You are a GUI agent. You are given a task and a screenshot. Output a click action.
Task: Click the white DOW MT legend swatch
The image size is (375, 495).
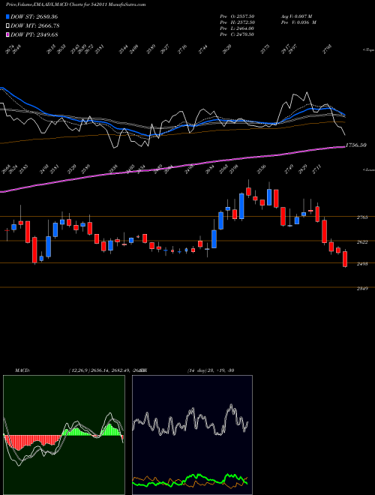click(7, 26)
